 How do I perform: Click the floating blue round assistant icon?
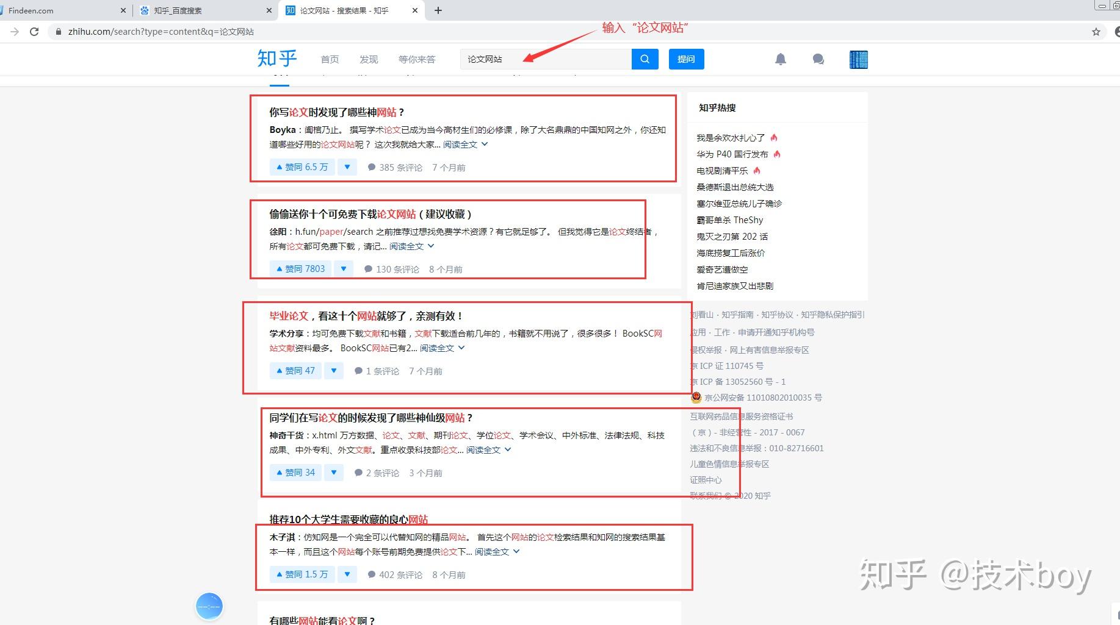209,606
